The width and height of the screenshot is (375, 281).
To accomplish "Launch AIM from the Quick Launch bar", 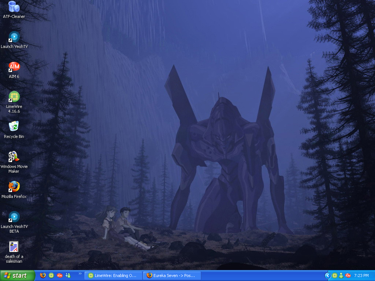I will pos(60,276).
